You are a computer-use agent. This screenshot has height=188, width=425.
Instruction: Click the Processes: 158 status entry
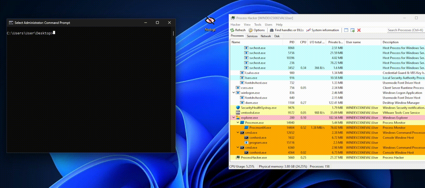click(x=320, y=166)
